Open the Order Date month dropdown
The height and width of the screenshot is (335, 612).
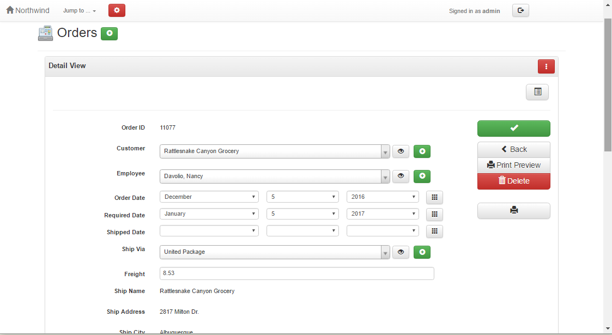click(209, 197)
